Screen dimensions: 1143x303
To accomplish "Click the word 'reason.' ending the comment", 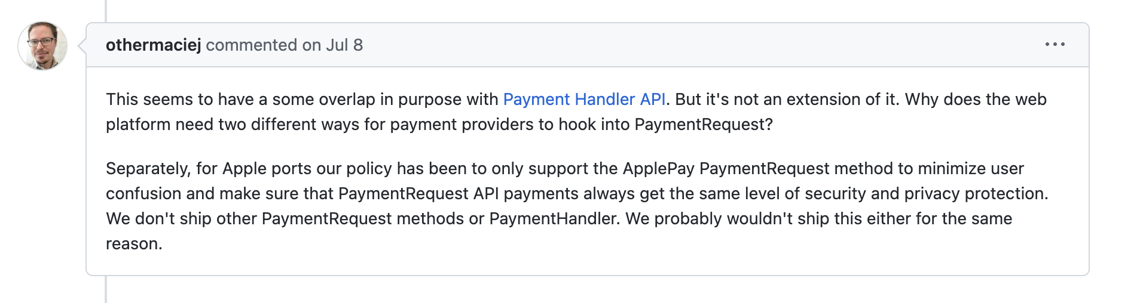I will coord(134,244).
